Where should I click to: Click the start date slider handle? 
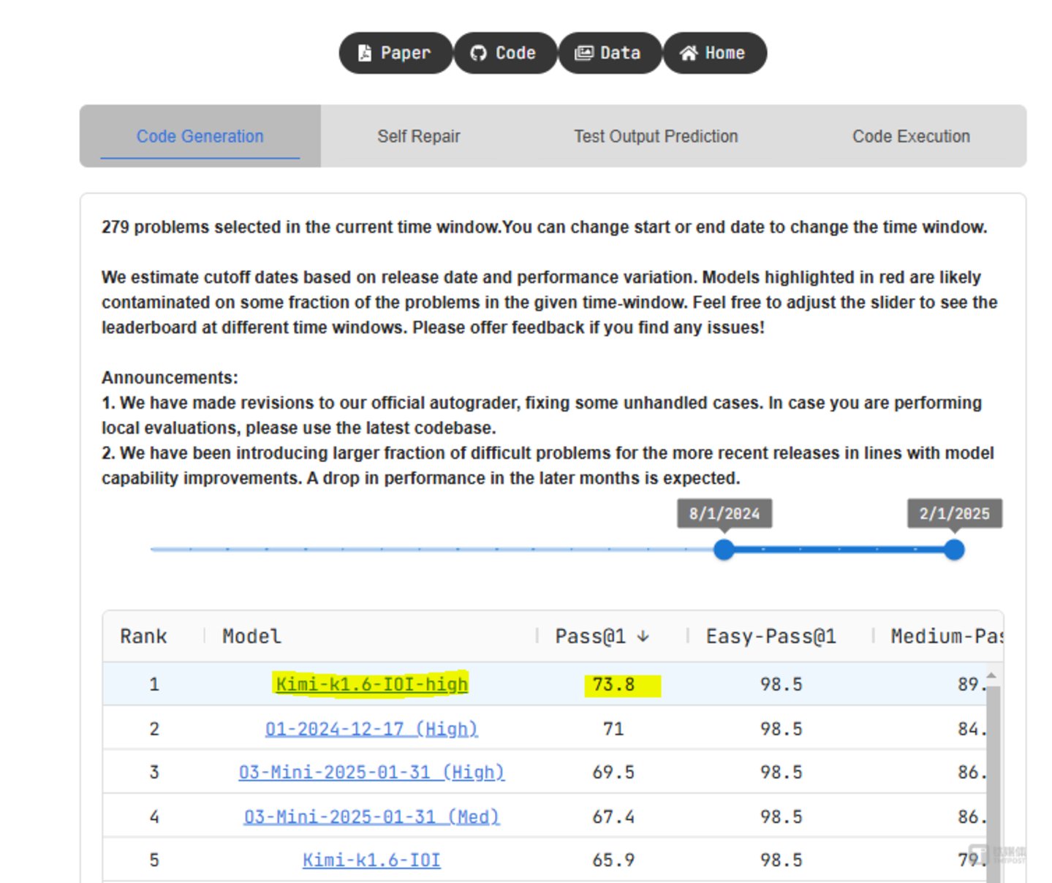pyautogui.click(x=724, y=550)
